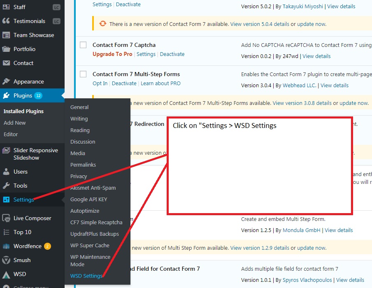Click View version 5.0.4 details link

tap(260, 24)
